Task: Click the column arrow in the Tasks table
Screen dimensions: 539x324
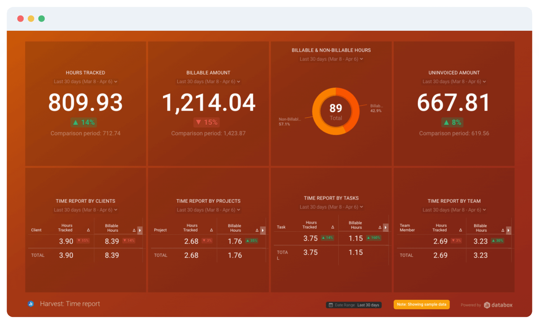Action: pos(386,227)
